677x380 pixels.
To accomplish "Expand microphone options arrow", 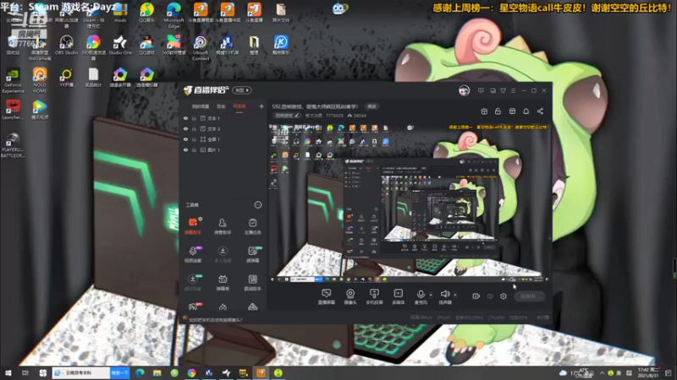I will pyautogui.click(x=431, y=295).
